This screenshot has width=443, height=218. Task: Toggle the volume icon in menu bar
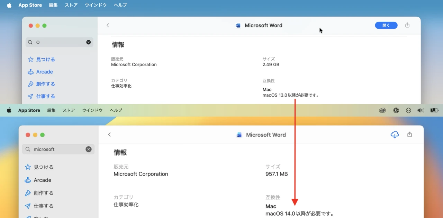pos(420,110)
